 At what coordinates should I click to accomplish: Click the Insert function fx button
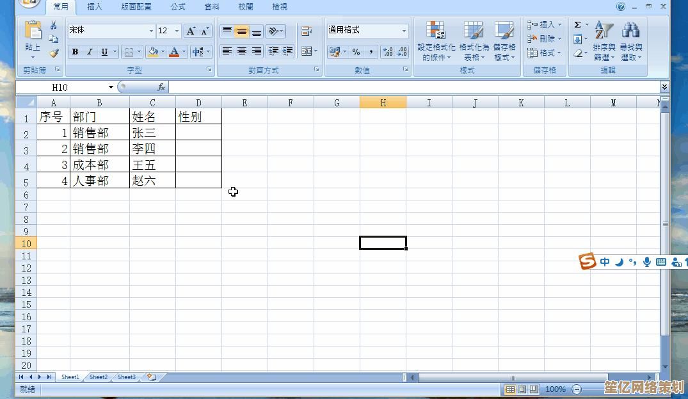(161, 87)
